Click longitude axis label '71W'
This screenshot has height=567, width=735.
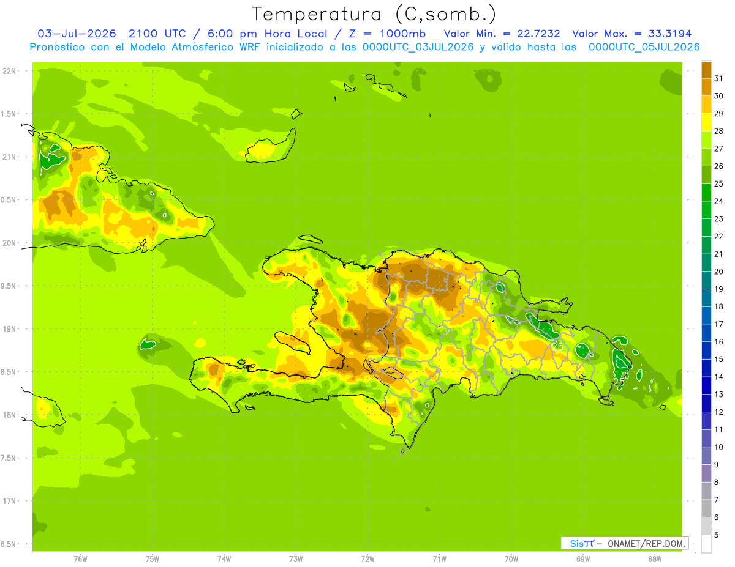point(439,559)
